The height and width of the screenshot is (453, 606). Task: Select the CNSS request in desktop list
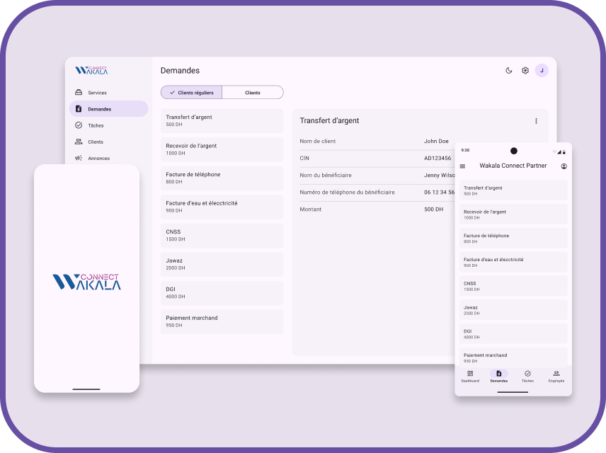point(222,235)
